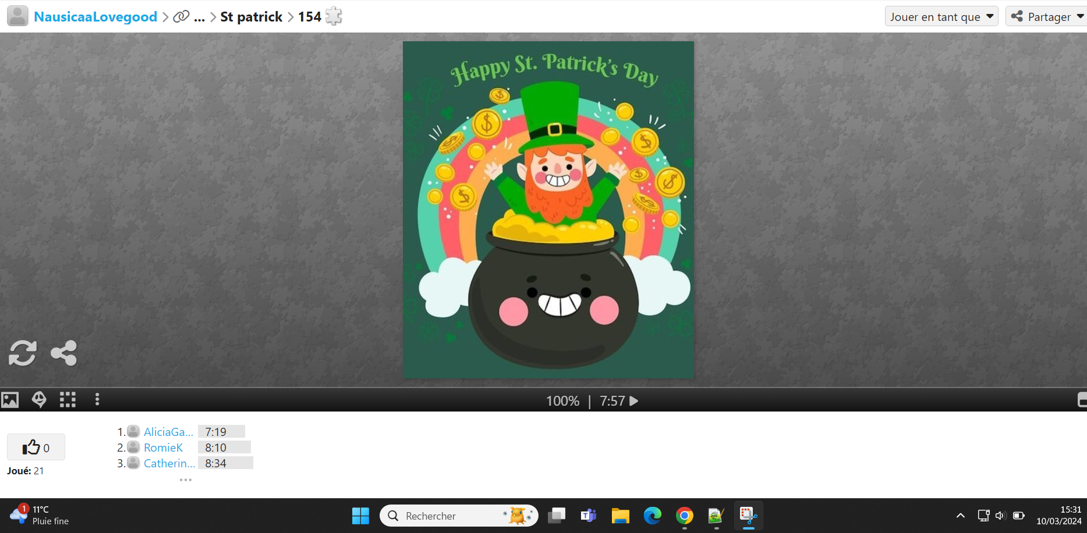Click the volume icon in the system tray
The image size is (1087, 533).
[x=1001, y=516]
